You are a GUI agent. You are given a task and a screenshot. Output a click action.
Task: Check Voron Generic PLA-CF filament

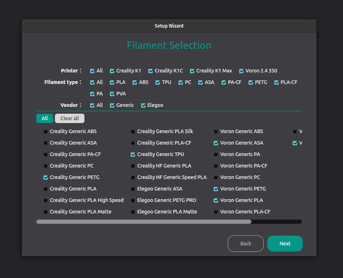click(216, 212)
